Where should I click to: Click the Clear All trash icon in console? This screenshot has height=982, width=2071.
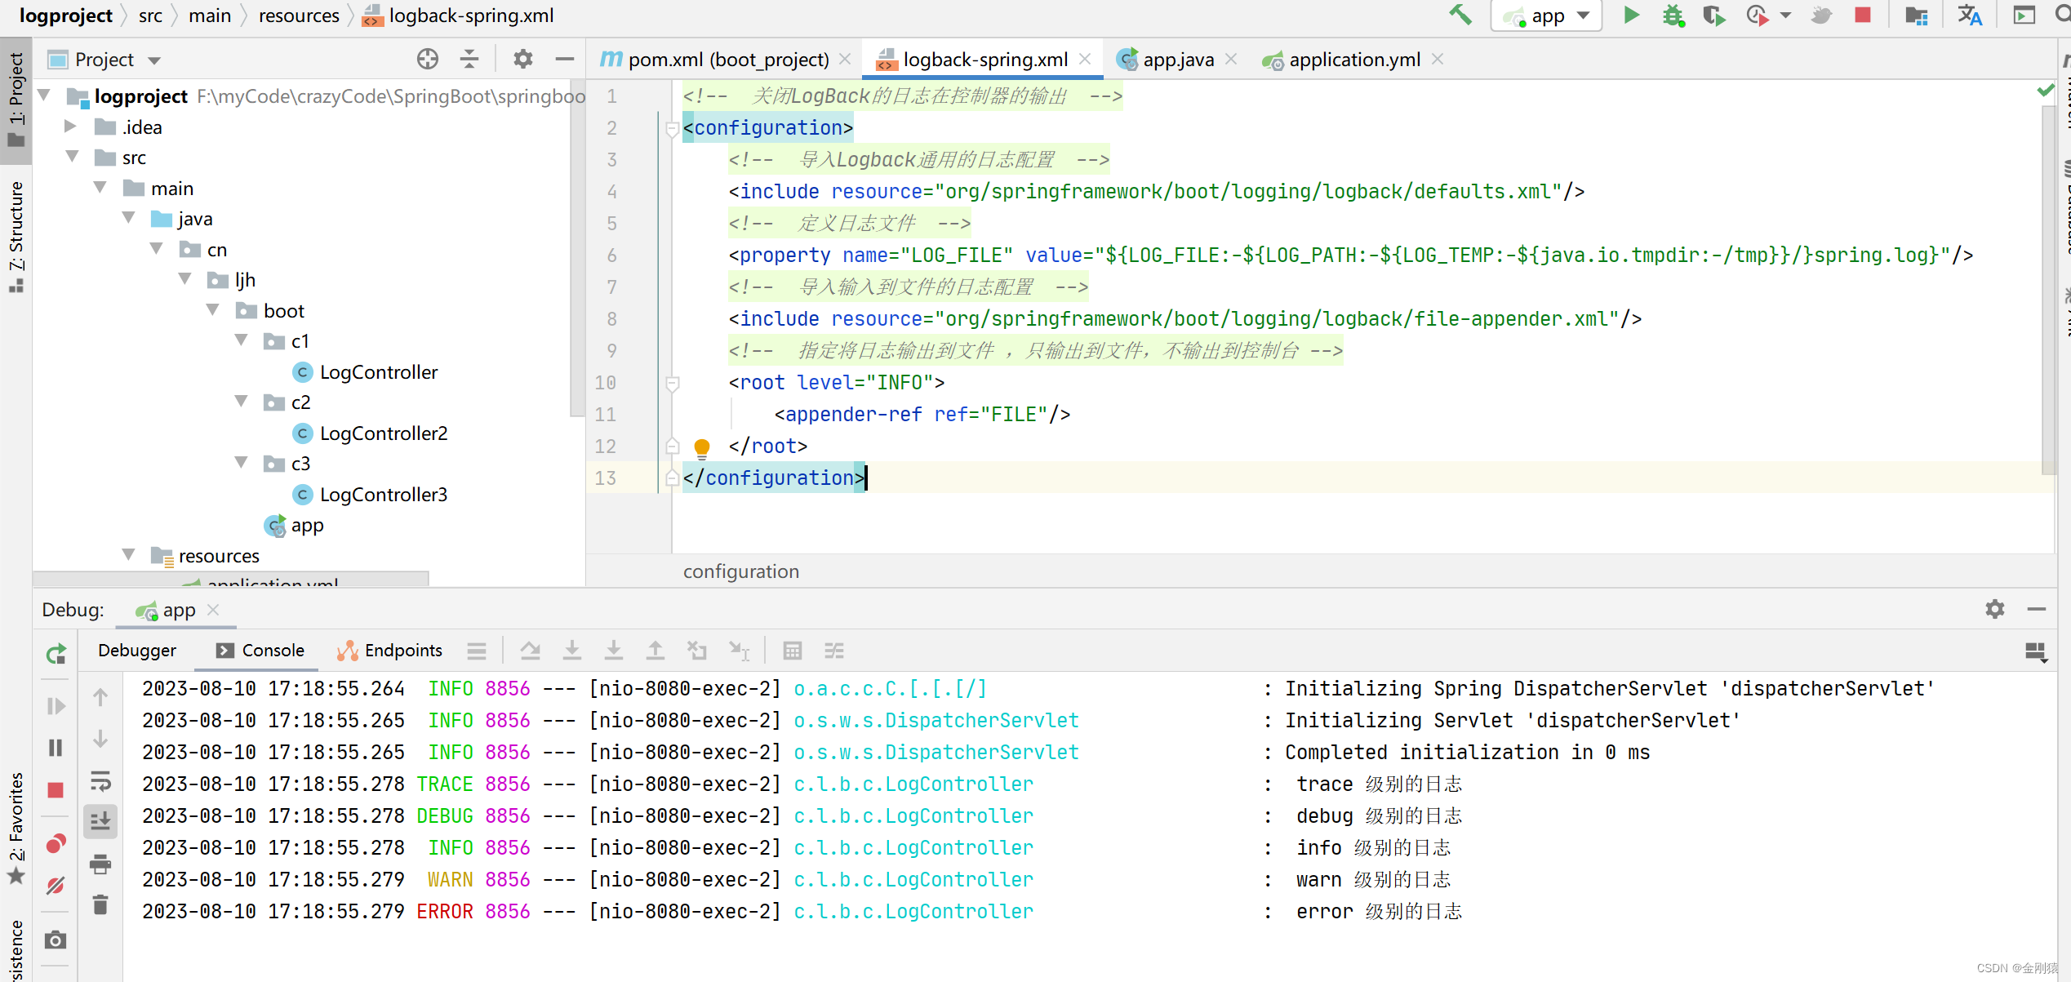(100, 904)
